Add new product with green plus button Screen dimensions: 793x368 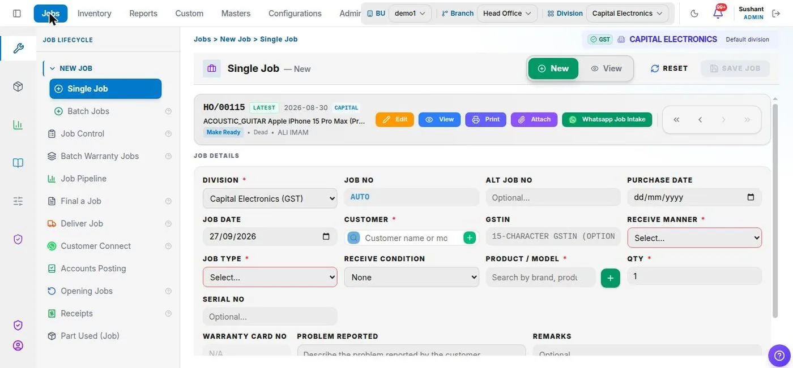(x=610, y=278)
